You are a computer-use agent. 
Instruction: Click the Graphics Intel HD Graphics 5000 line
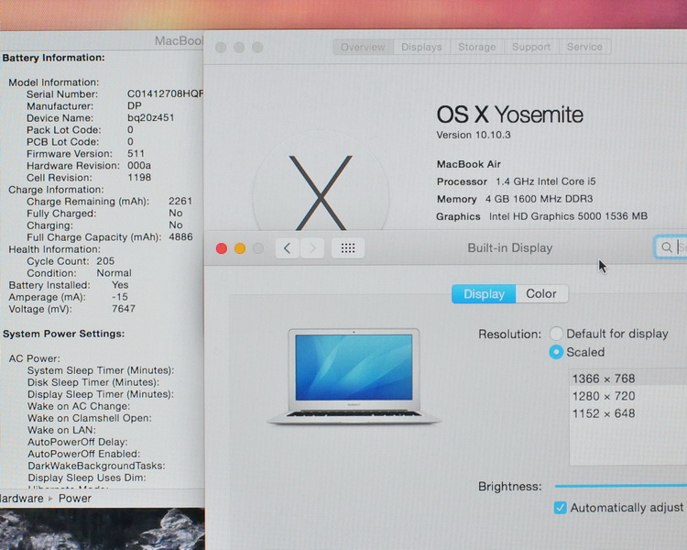[542, 216]
